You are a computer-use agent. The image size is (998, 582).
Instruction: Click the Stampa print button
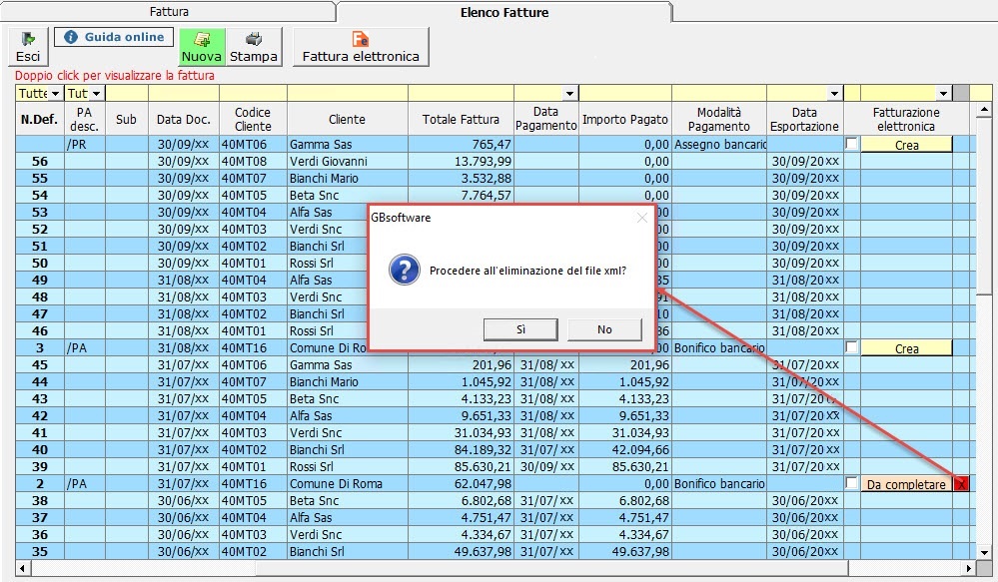[254, 47]
